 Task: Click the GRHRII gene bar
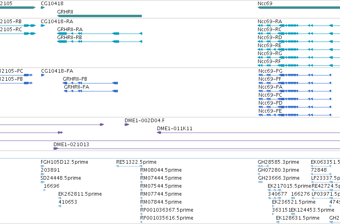coord(99,16)
